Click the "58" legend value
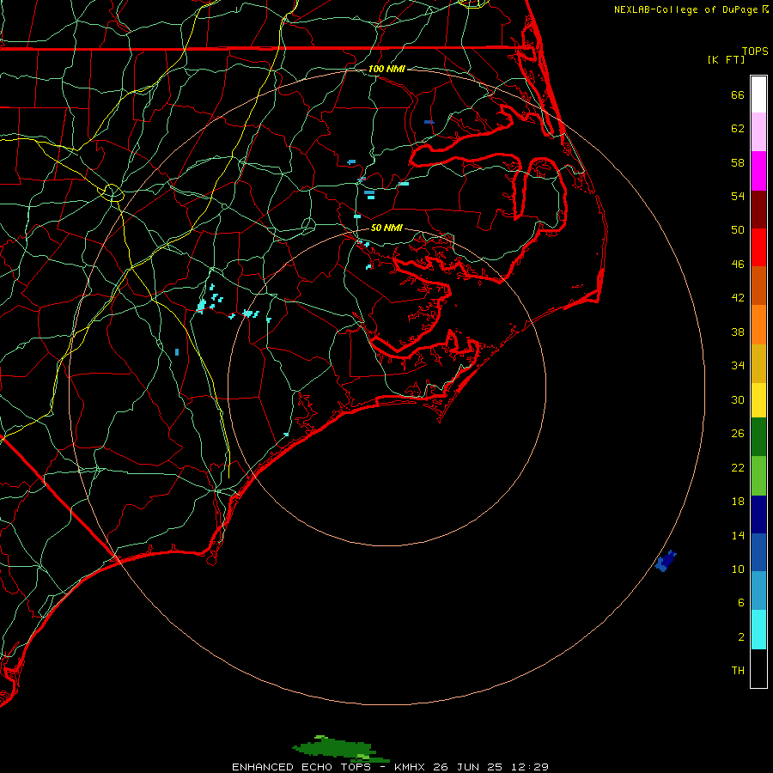The image size is (773, 773). coord(738,162)
